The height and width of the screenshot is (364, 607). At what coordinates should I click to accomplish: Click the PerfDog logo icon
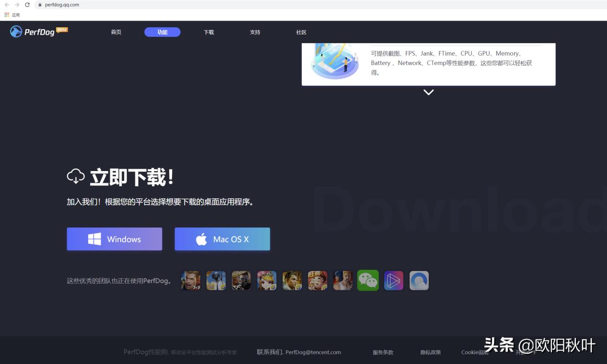(16, 32)
